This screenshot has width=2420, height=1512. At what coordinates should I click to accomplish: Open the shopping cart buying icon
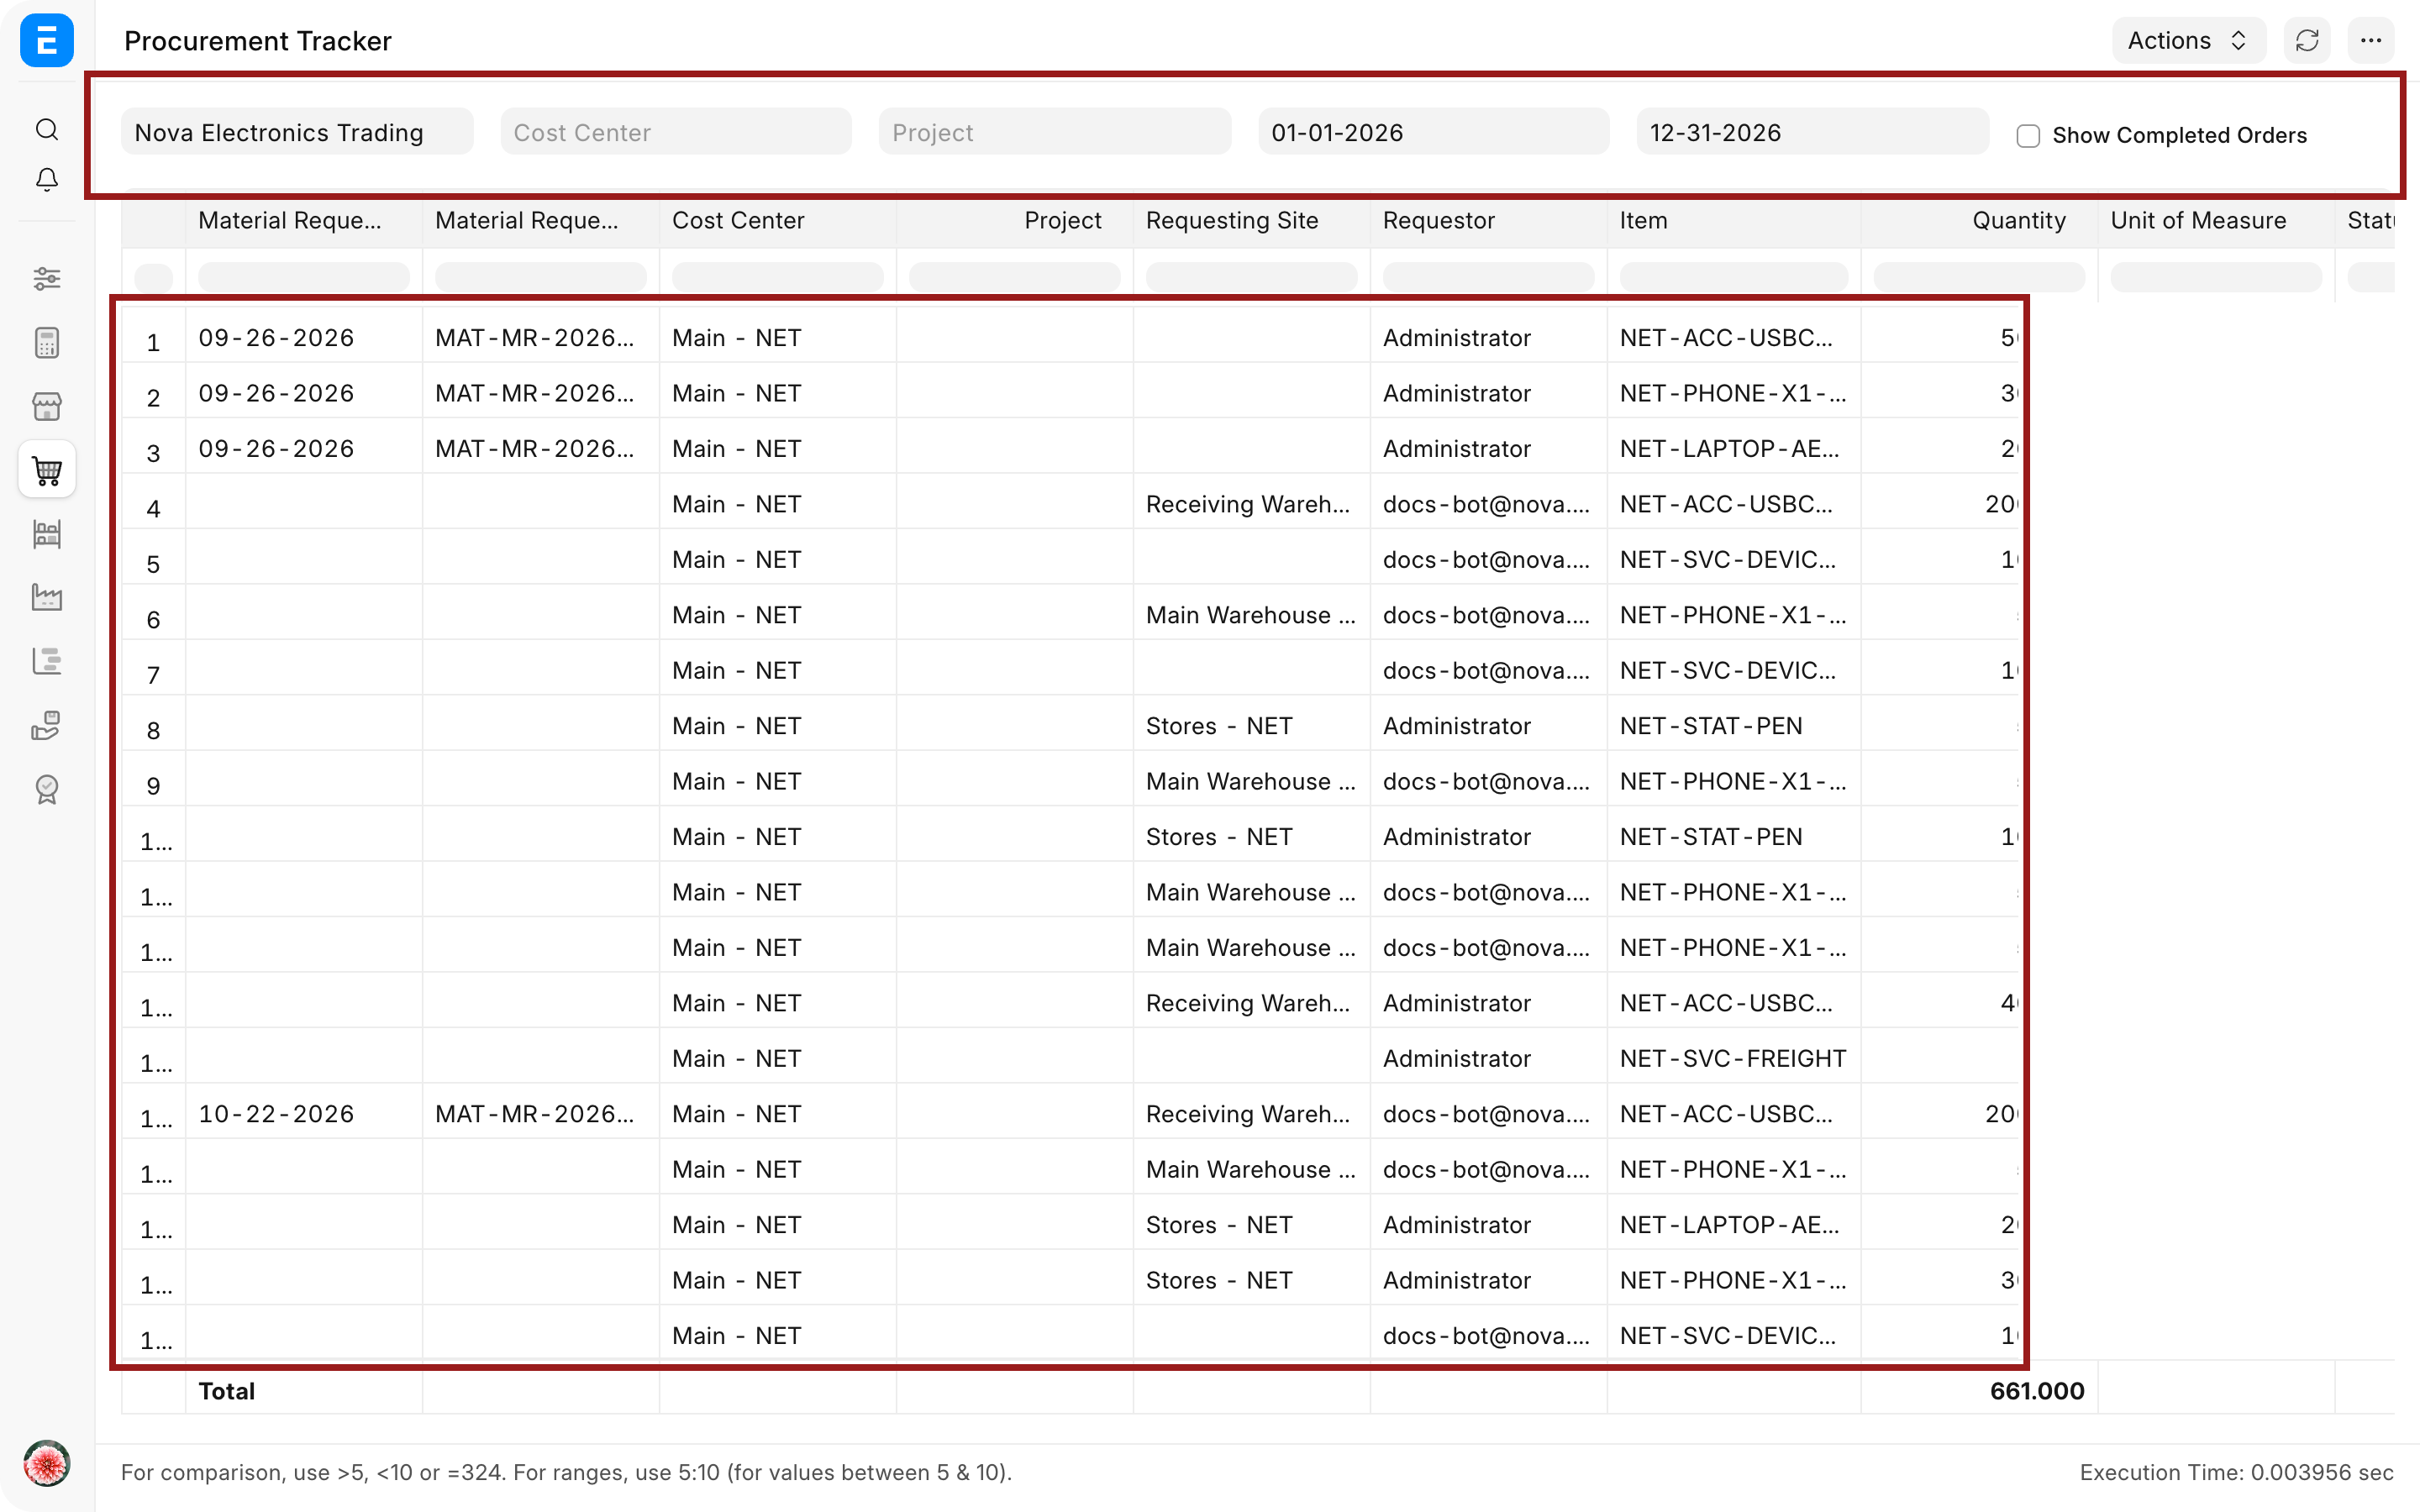[47, 470]
